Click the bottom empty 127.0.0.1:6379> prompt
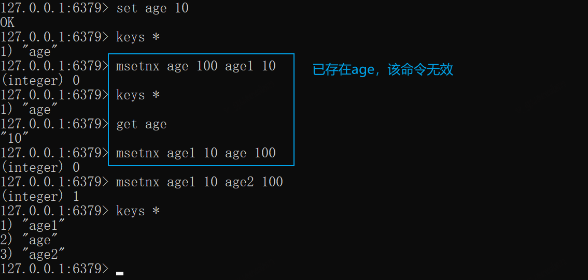 pyautogui.click(x=54, y=269)
